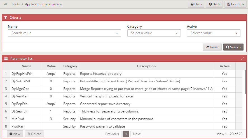248x139 pixels.
Task: Click the Back button
Action: [x=214, y=4]
